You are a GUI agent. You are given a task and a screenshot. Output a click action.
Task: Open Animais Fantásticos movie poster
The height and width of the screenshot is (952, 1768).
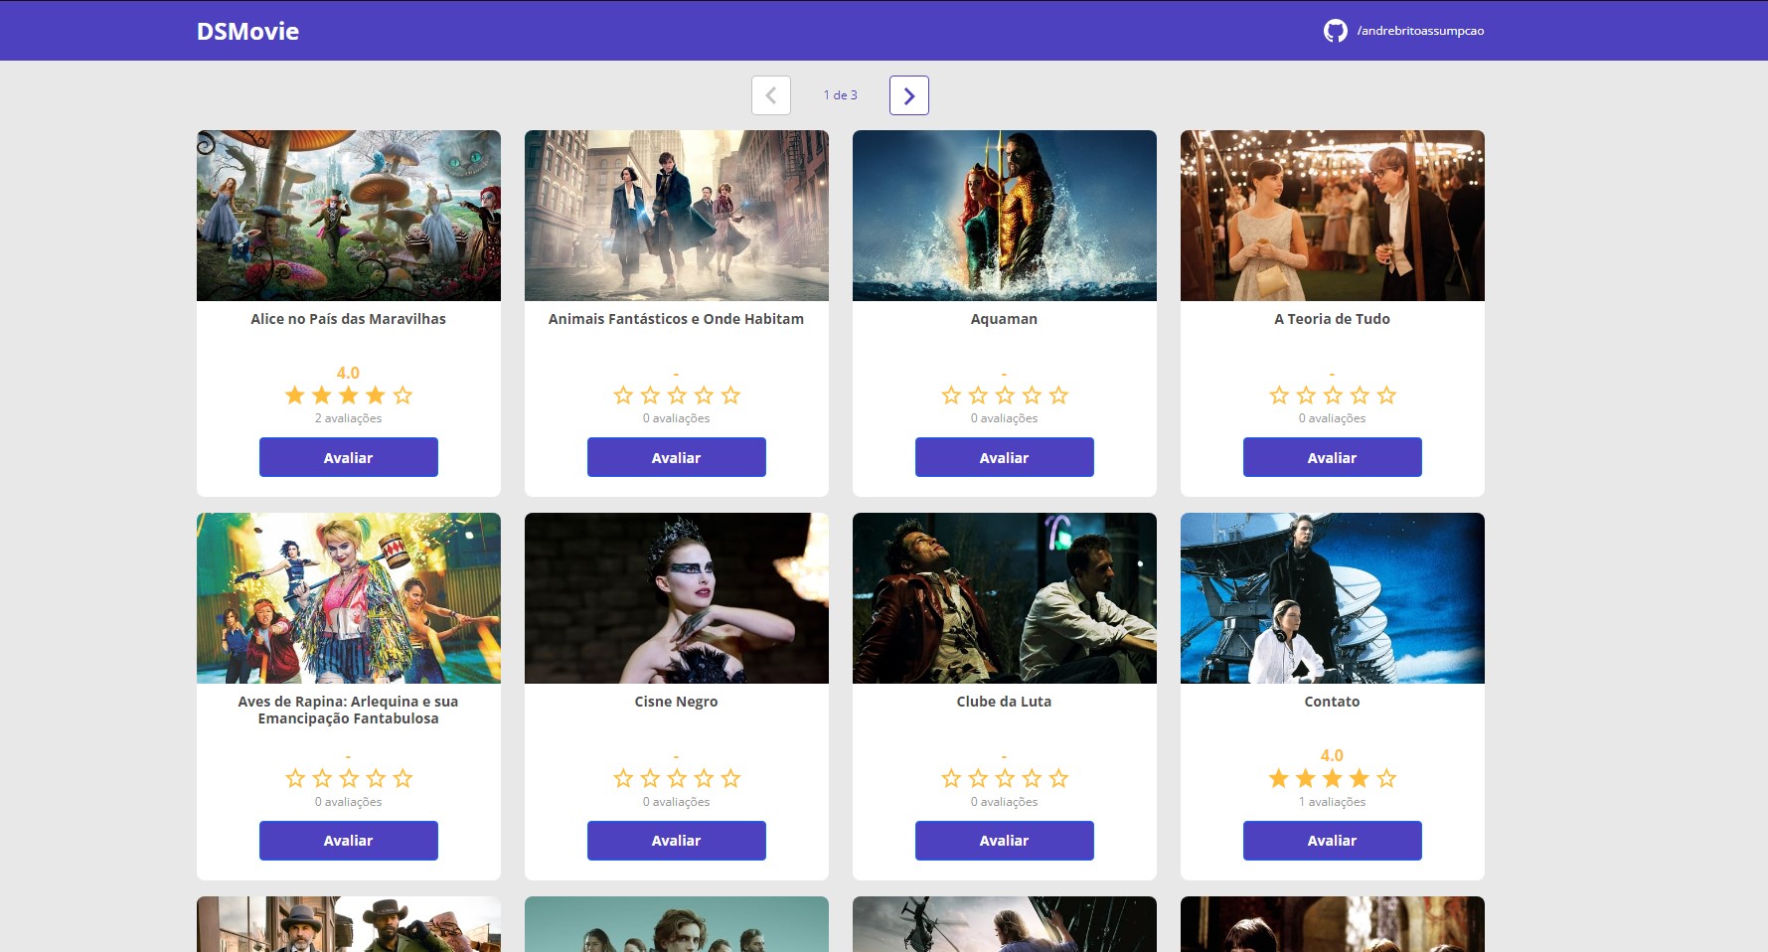tap(676, 216)
